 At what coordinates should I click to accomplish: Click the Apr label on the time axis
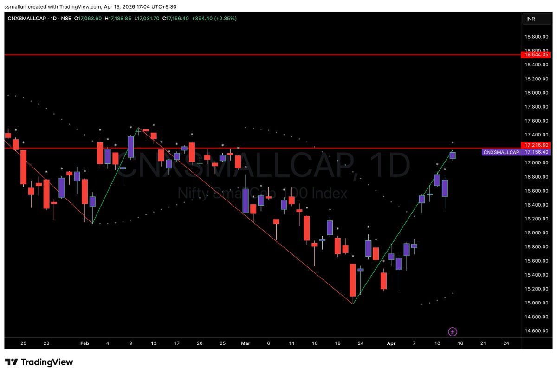[x=391, y=343]
